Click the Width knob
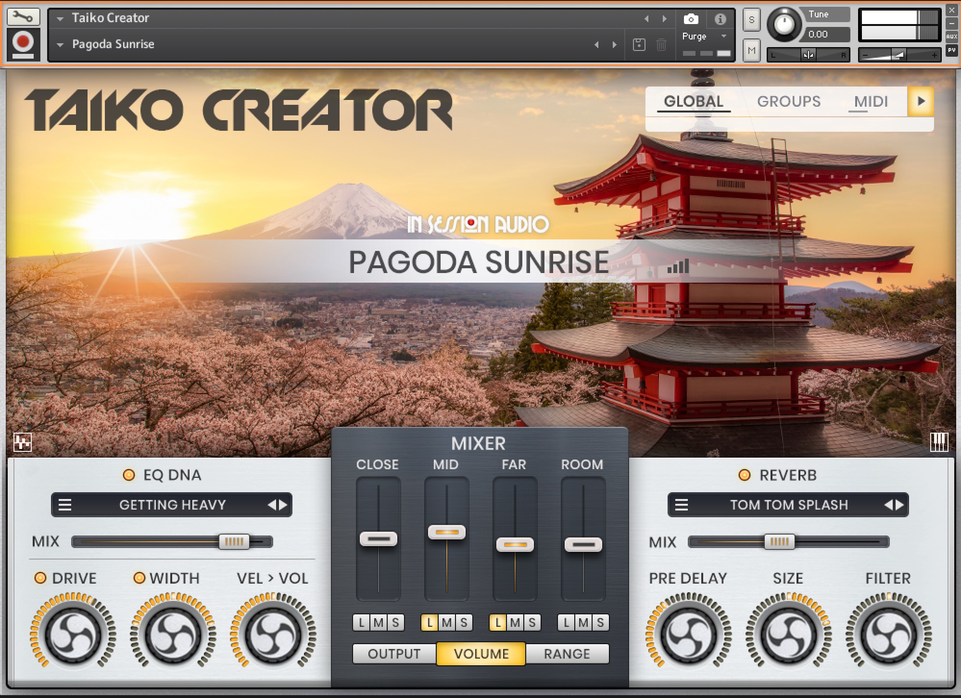Viewport: 961px width, 698px height. coord(173,635)
